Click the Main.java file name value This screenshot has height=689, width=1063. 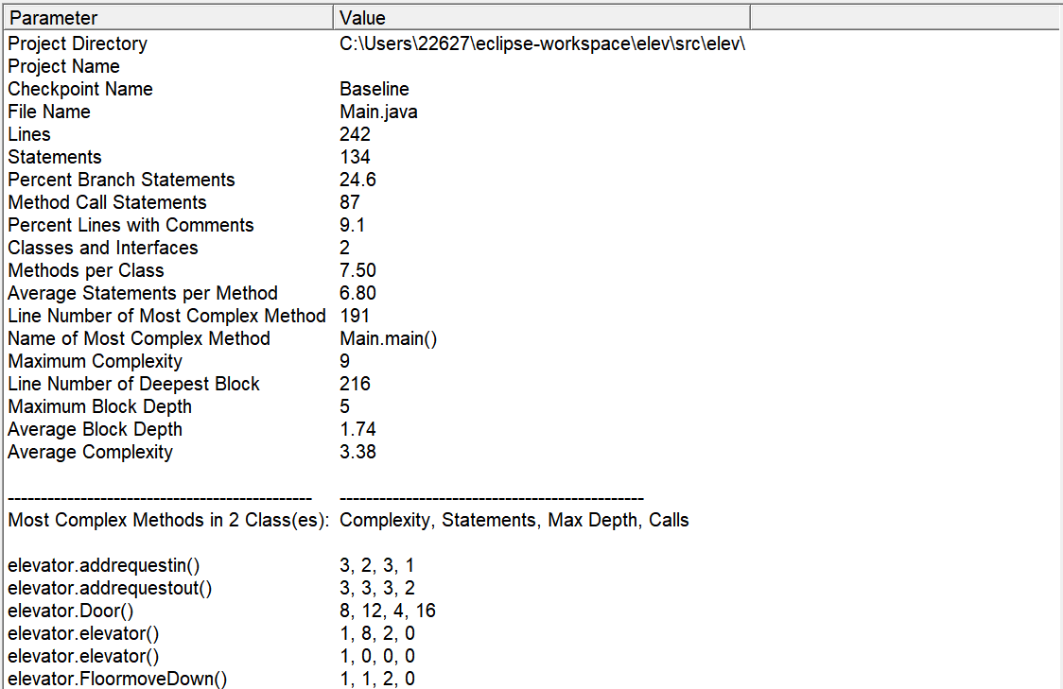[x=378, y=112]
